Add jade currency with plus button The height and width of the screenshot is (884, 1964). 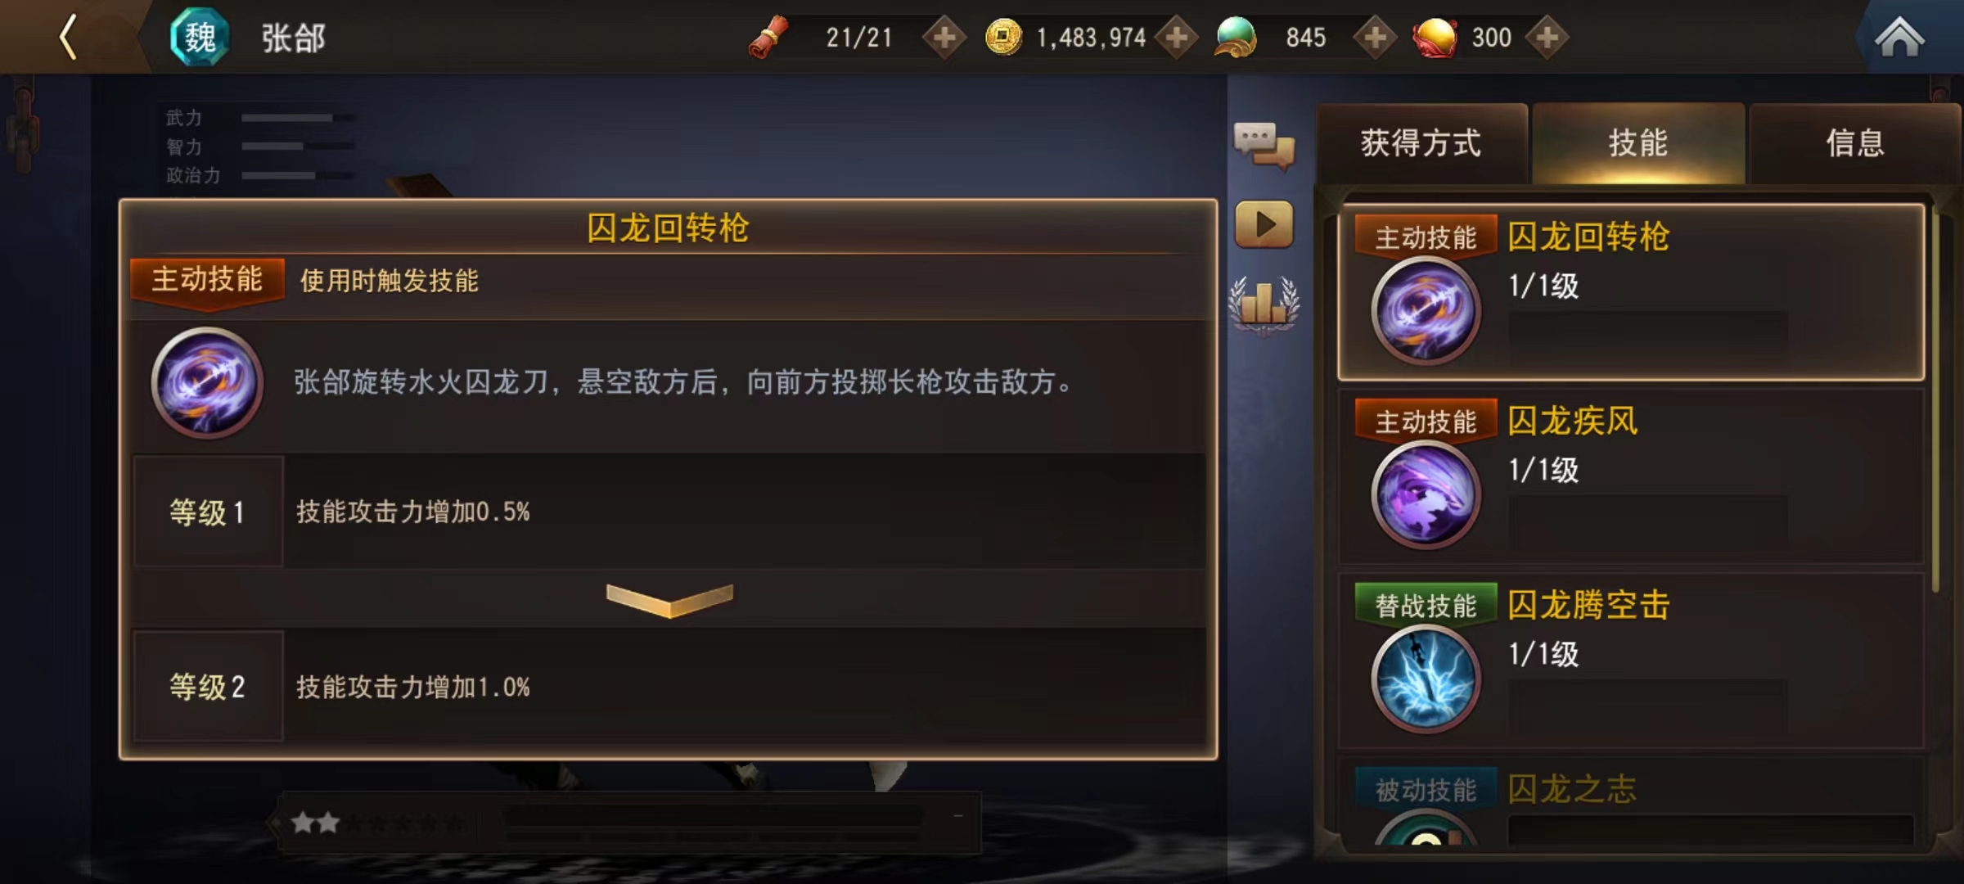coord(1375,38)
